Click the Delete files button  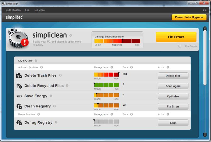173,76
